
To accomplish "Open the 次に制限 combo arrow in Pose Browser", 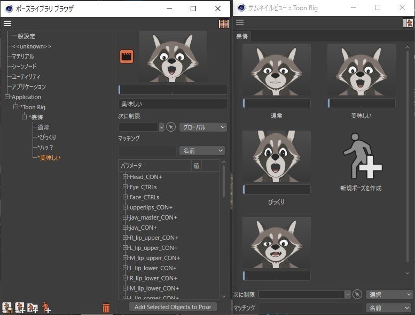I will (161, 127).
